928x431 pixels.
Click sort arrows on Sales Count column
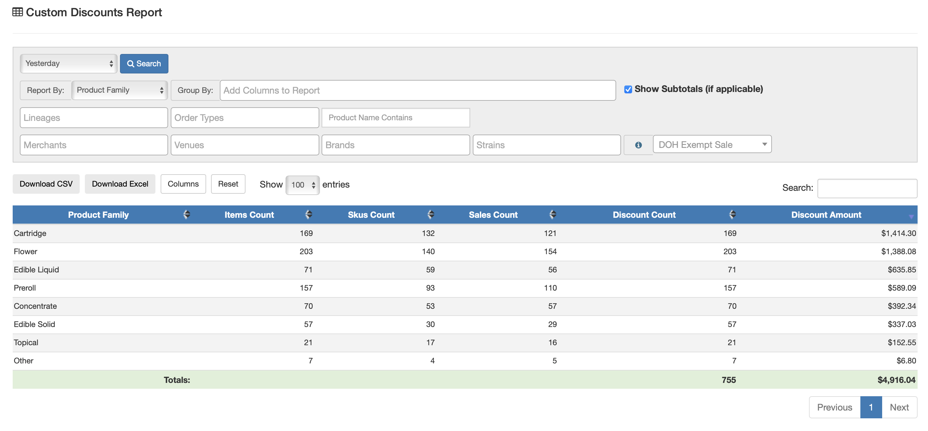[x=553, y=215]
